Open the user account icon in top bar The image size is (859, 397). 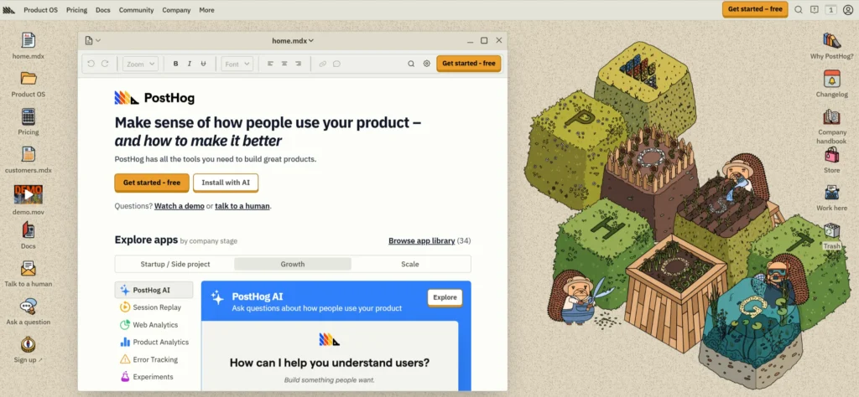tap(847, 9)
